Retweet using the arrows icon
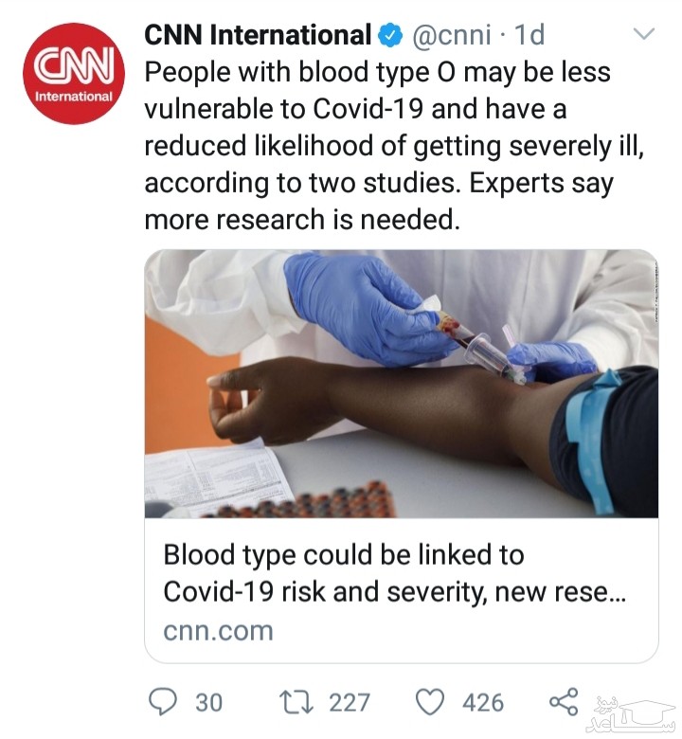The image size is (682, 739). tap(297, 702)
